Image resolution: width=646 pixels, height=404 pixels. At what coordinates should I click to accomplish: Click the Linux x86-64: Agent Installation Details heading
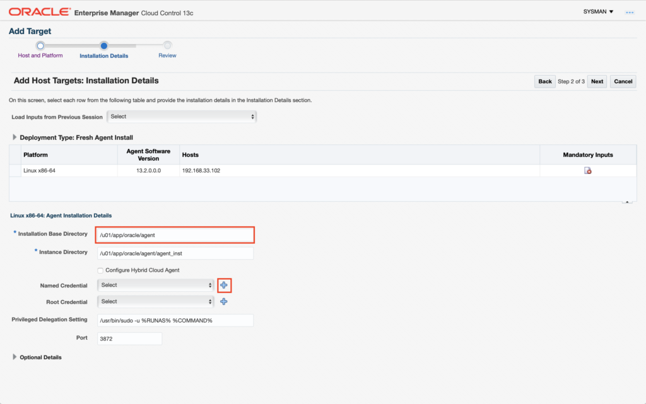tap(61, 215)
